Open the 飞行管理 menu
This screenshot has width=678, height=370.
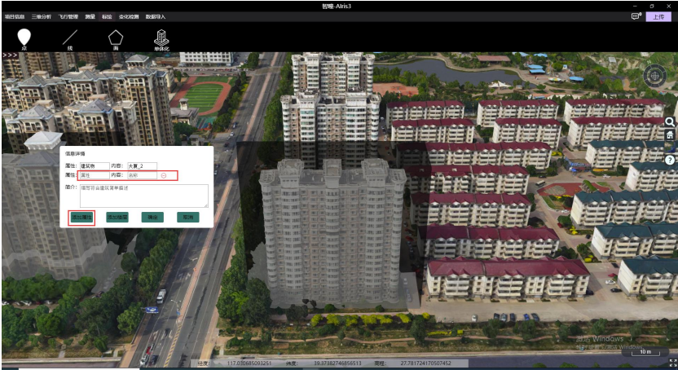68,16
